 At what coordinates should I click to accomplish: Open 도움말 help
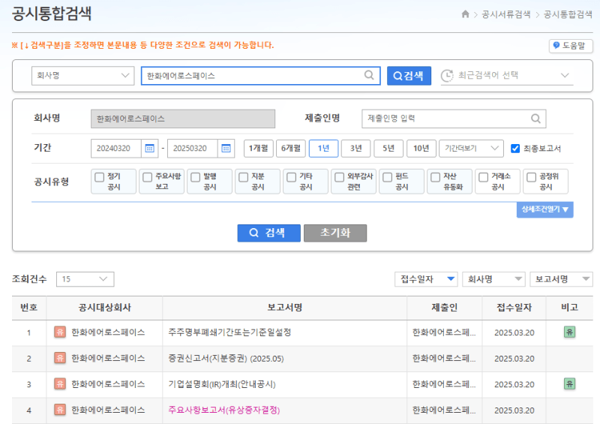pyautogui.click(x=571, y=46)
